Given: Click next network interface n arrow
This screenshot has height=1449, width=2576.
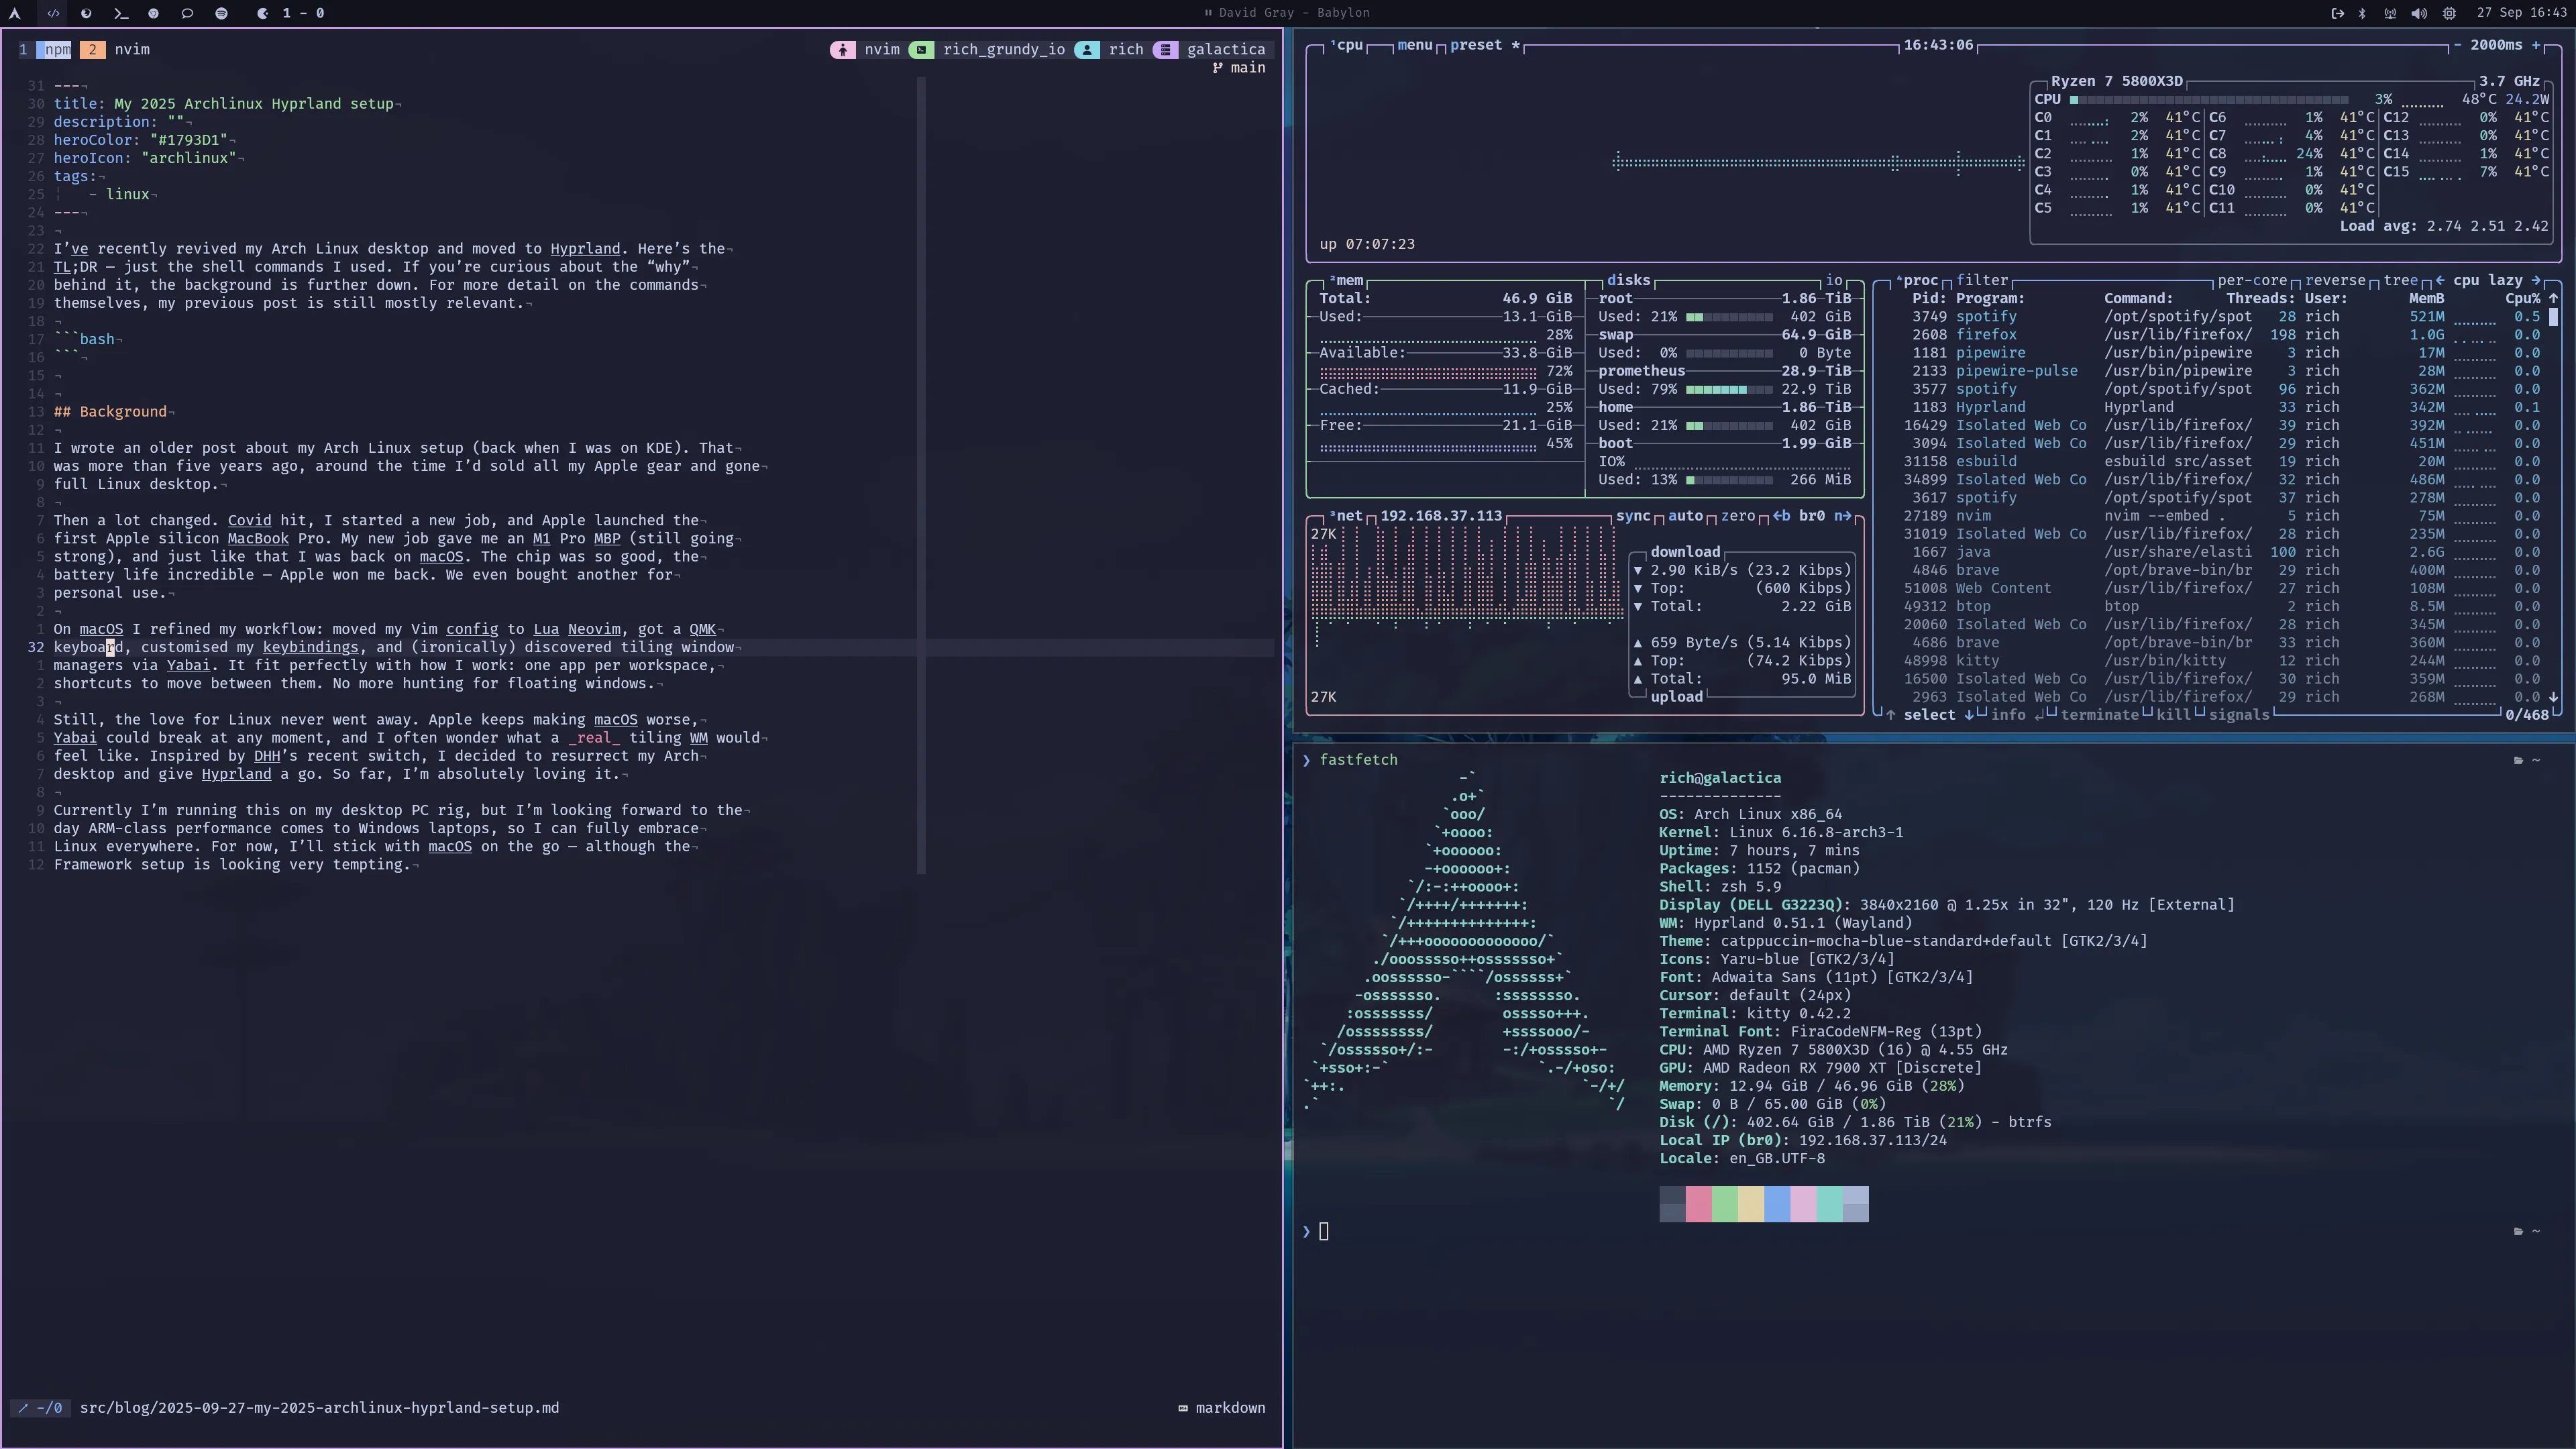Looking at the screenshot, I should [1843, 516].
